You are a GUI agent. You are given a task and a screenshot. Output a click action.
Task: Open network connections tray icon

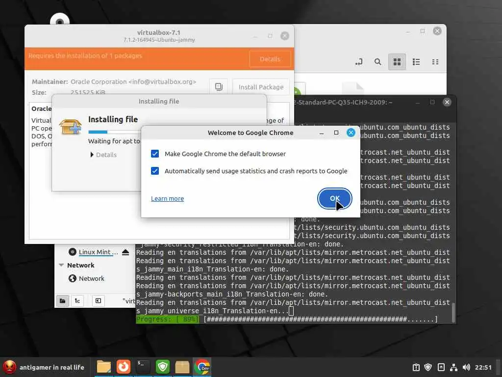click(x=453, y=367)
